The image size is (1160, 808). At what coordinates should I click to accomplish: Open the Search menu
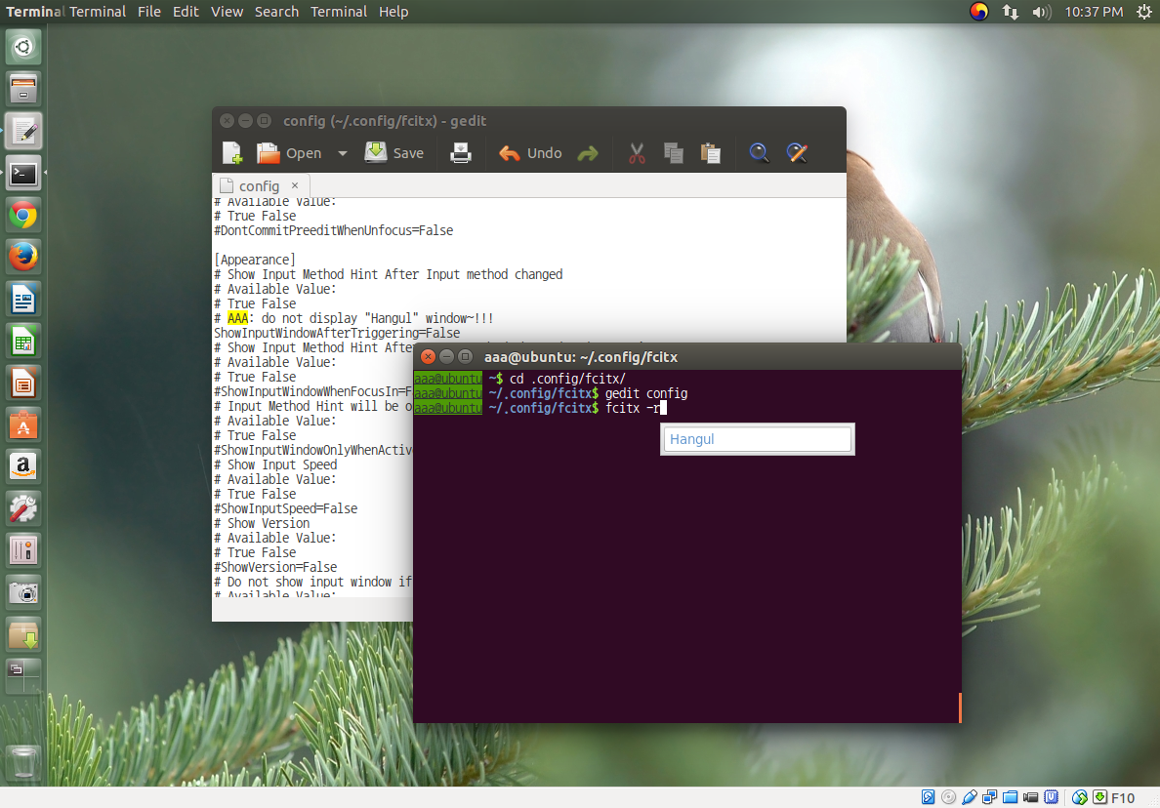pos(276,12)
